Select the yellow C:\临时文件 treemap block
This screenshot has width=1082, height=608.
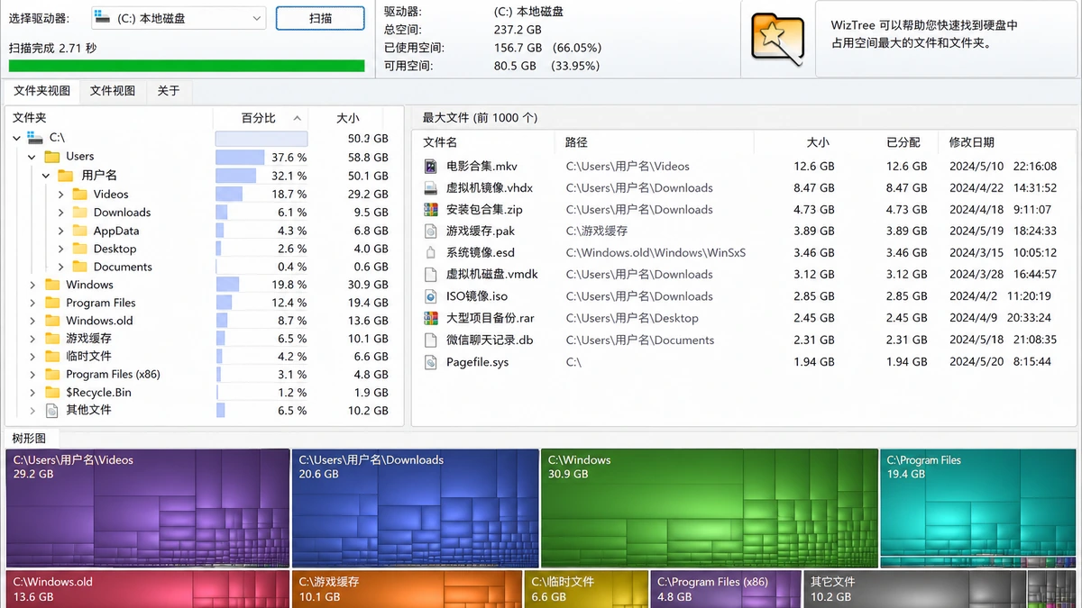tap(585, 589)
